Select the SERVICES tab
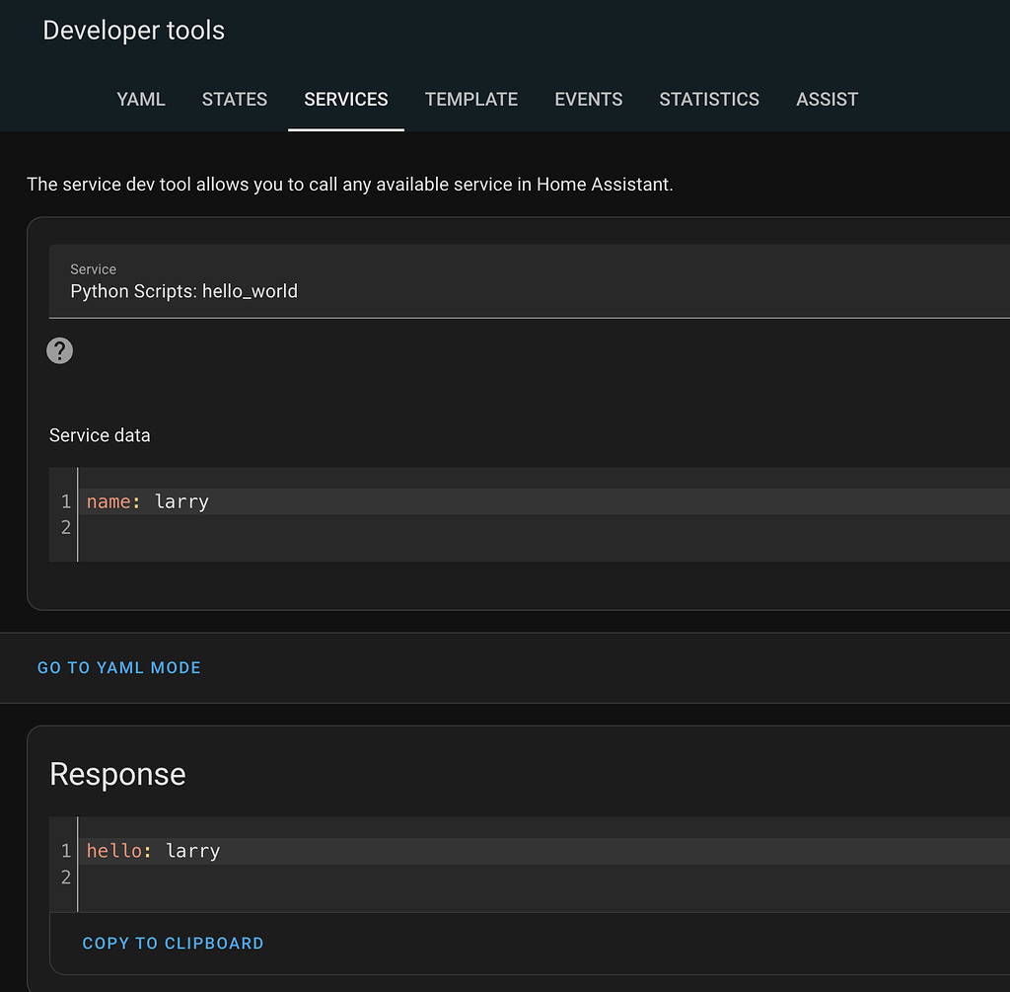 coord(345,99)
